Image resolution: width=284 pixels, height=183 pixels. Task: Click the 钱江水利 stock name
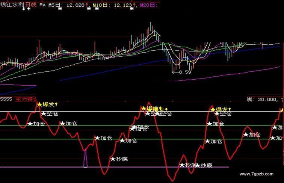[x=12, y=5]
